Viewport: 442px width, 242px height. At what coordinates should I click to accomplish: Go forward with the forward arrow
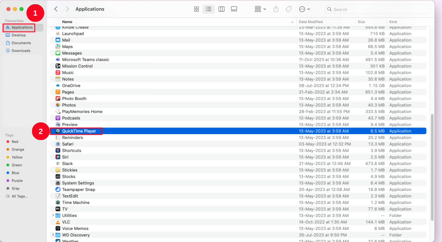(x=67, y=9)
